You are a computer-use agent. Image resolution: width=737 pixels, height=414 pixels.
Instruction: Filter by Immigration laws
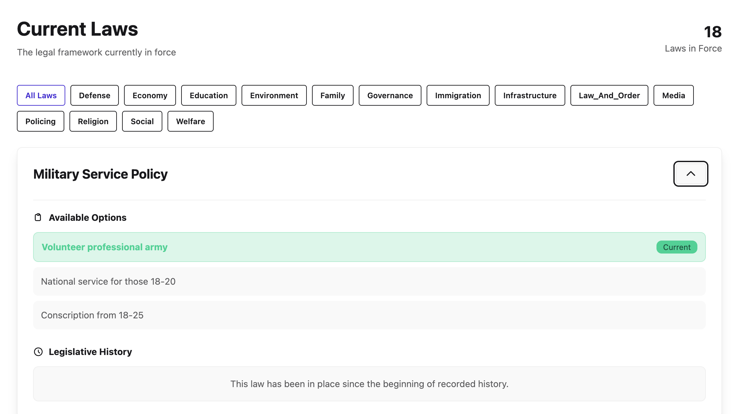point(458,95)
